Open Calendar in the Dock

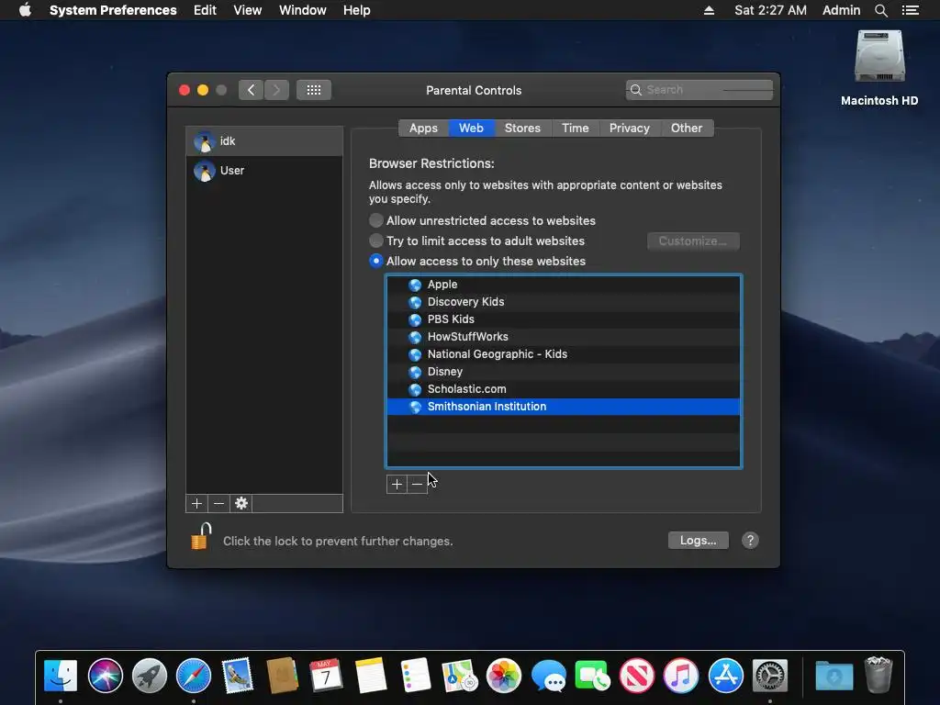pos(326,676)
